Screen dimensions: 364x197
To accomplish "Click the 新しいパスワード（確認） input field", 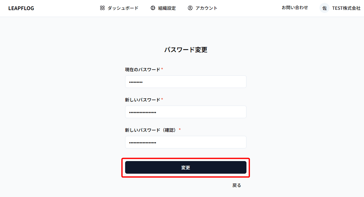I will [x=186, y=142].
